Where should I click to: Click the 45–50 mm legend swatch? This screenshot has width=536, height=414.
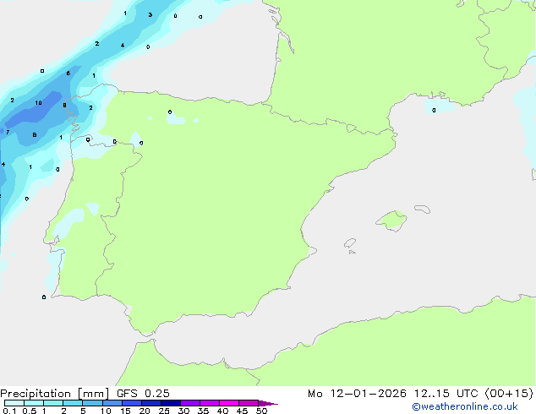point(249,403)
